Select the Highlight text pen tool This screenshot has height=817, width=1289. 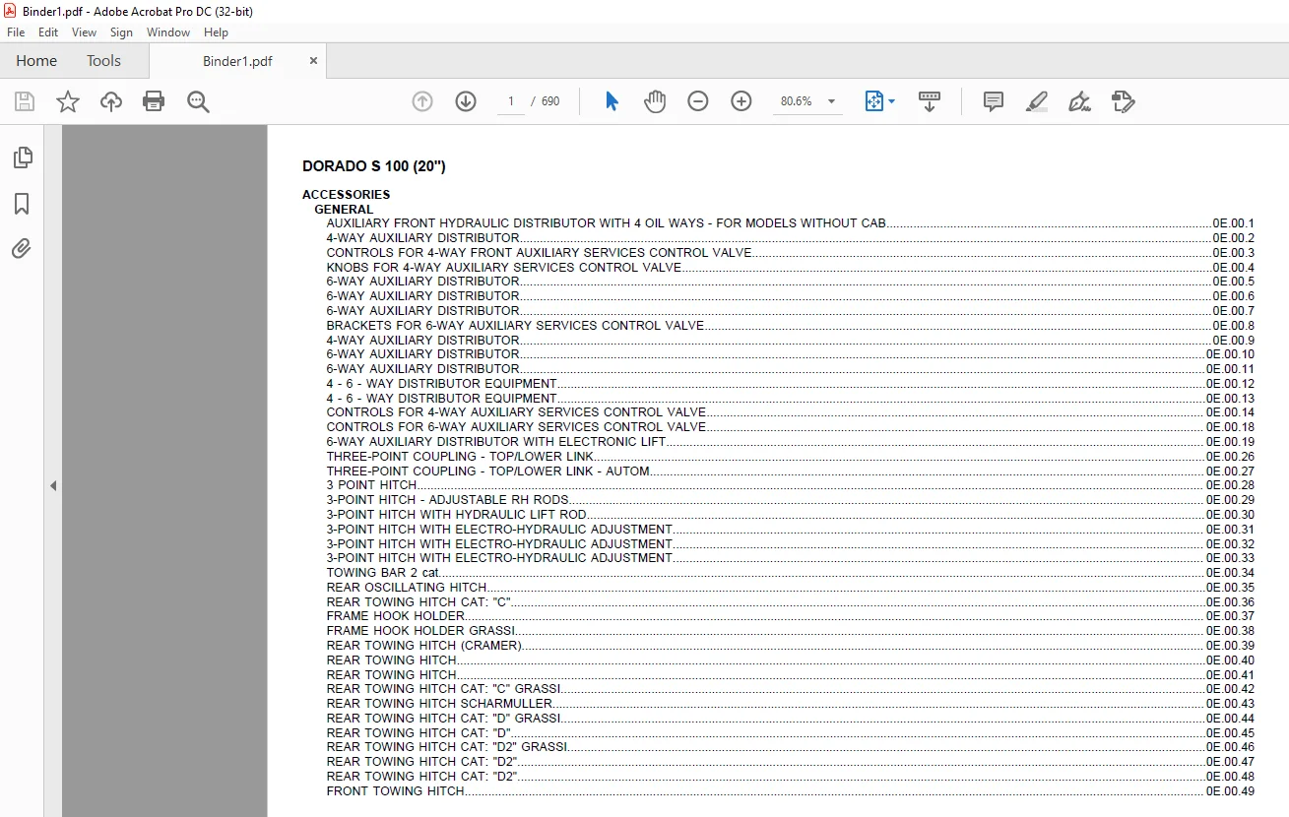pyautogui.click(x=1036, y=101)
